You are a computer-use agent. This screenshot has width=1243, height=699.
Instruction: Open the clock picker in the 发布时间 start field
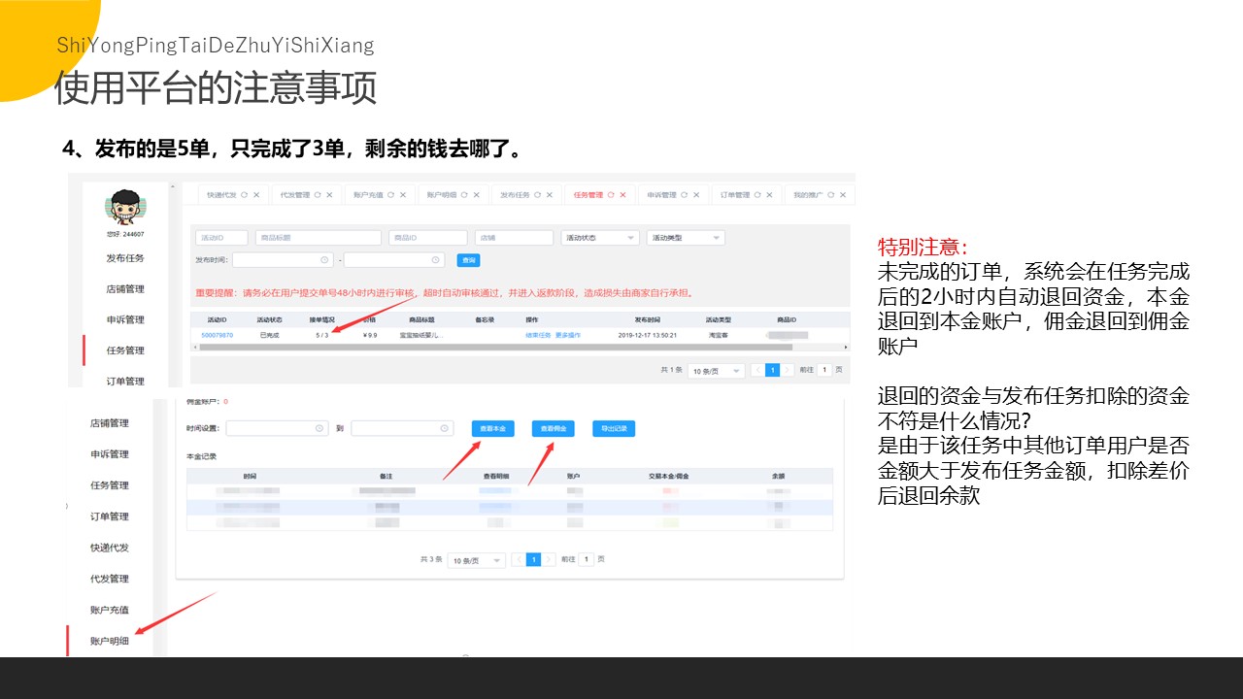[x=324, y=260]
